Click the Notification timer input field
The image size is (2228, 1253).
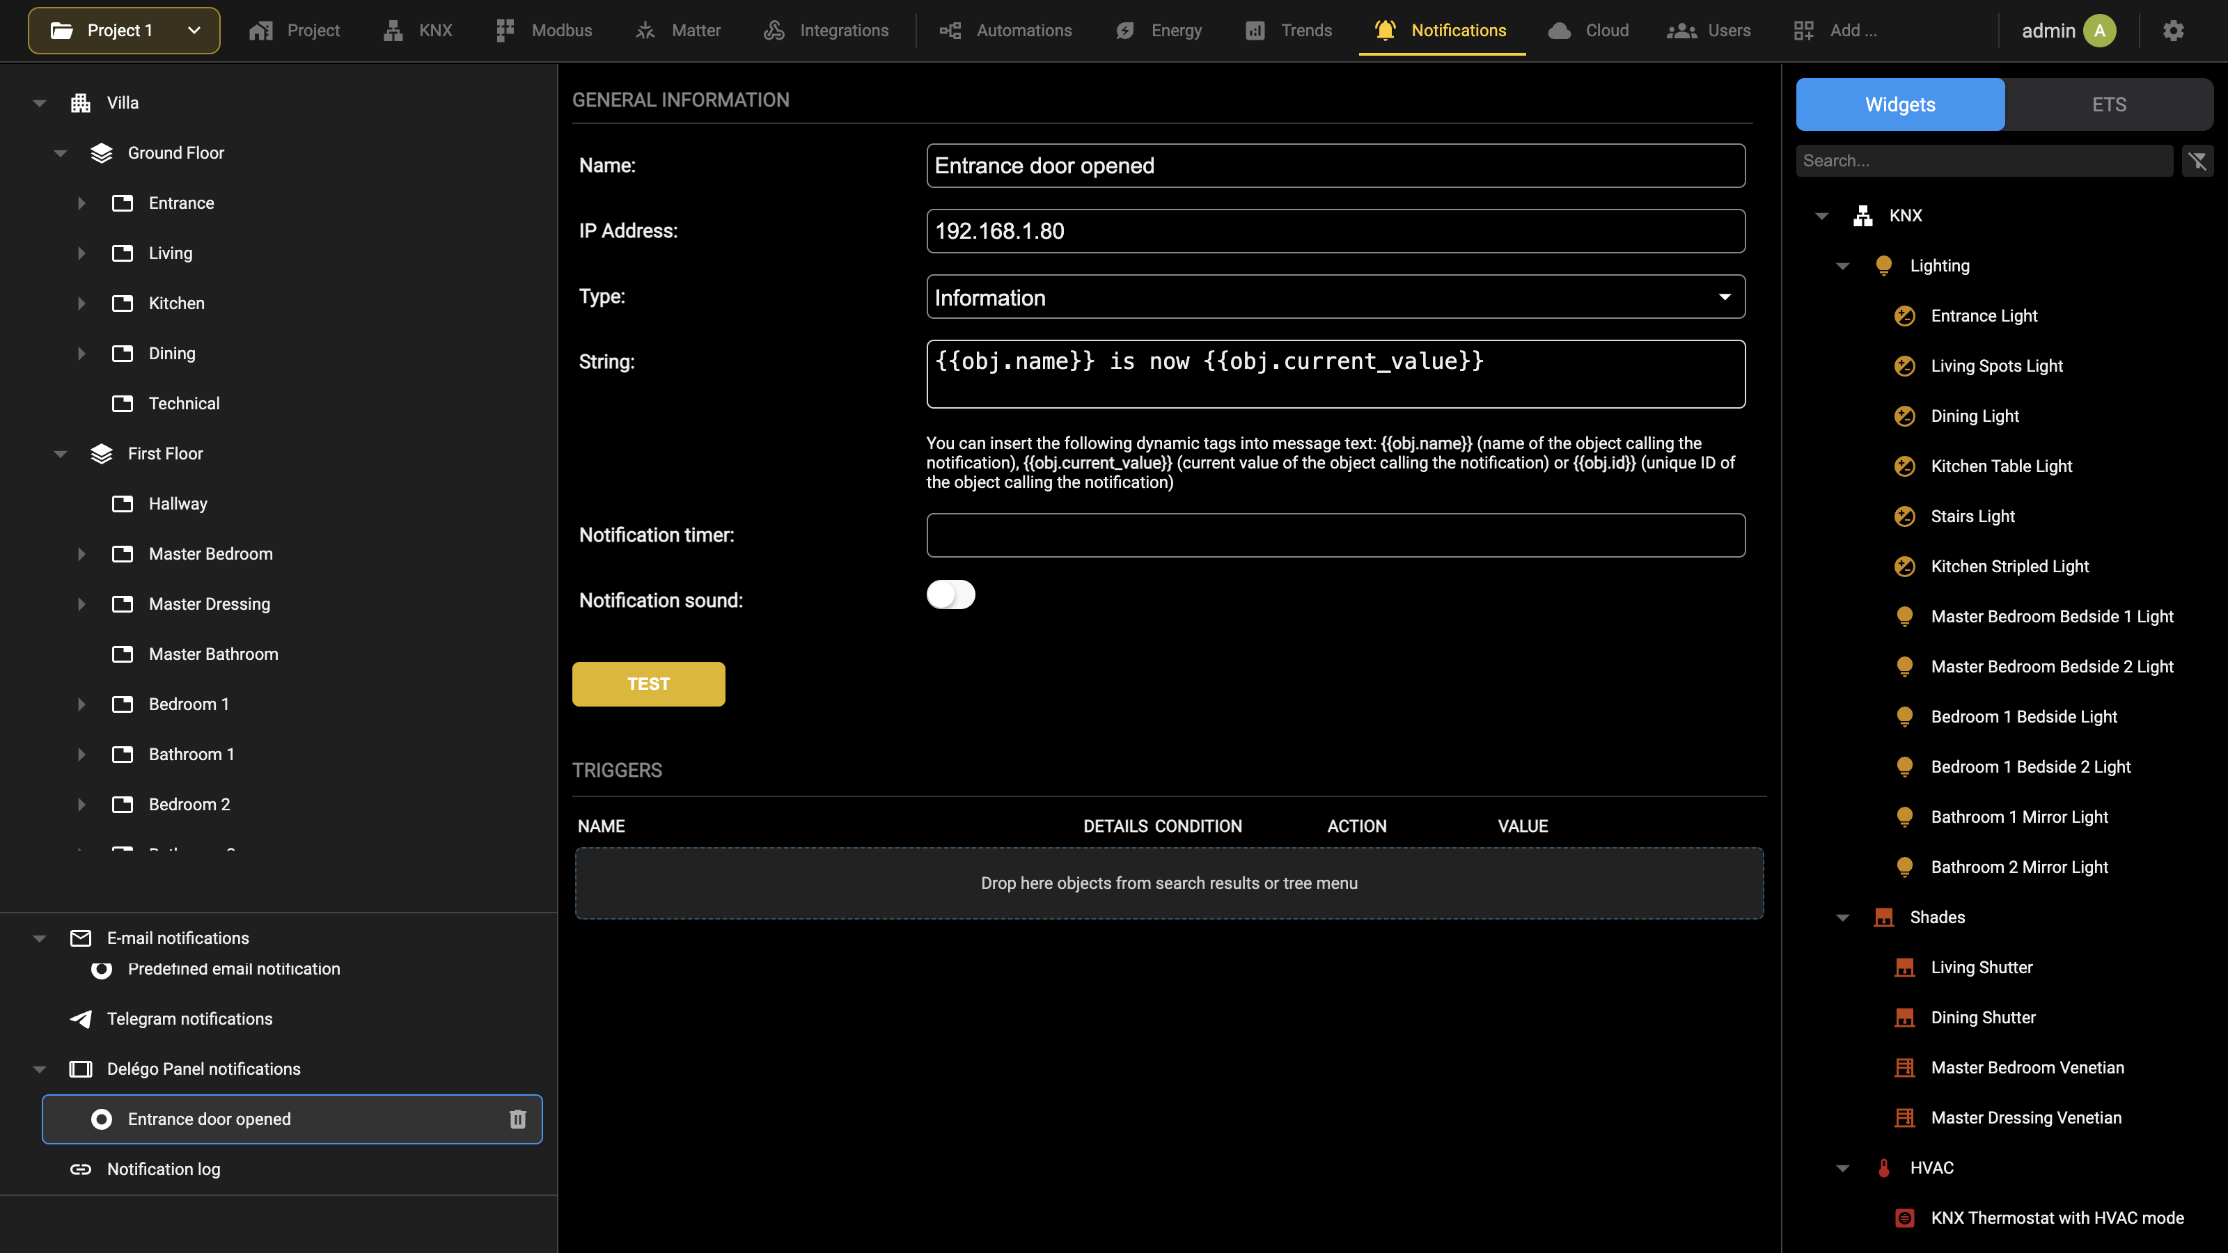tap(1335, 535)
